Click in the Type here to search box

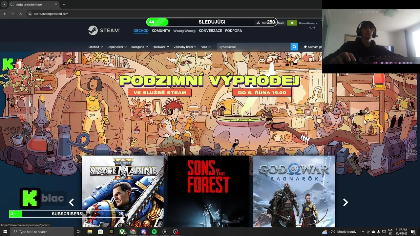[x=42, y=232]
